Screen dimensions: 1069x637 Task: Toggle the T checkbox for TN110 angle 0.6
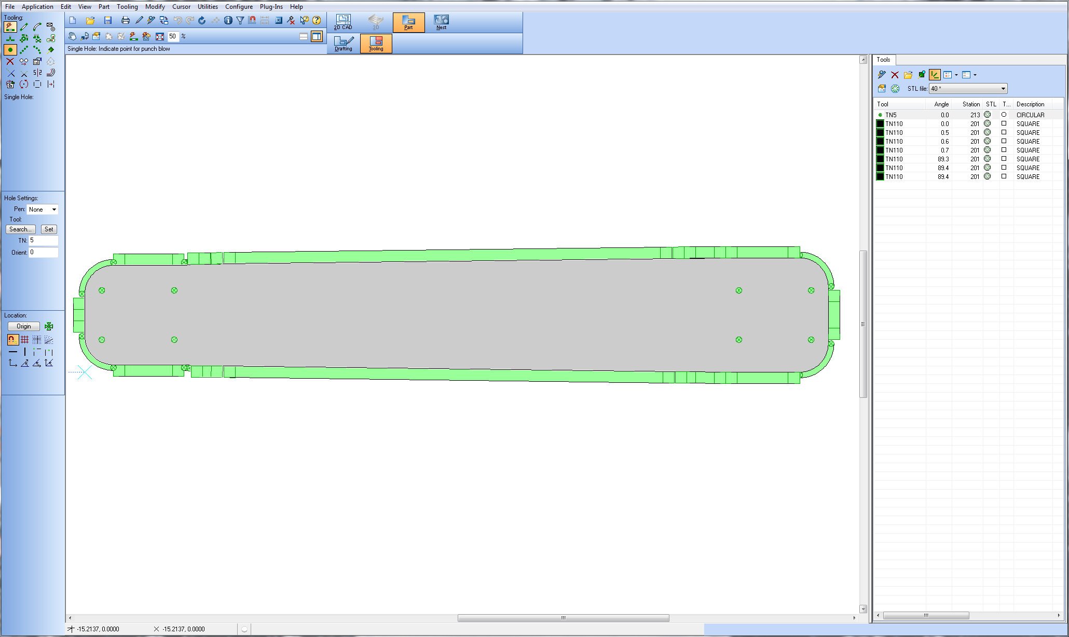(x=1004, y=141)
